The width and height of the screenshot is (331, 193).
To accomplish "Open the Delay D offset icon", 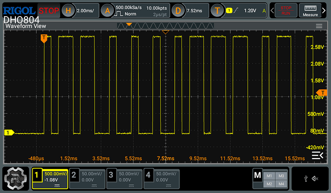I will pyautogui.click(x=178, y=11).
